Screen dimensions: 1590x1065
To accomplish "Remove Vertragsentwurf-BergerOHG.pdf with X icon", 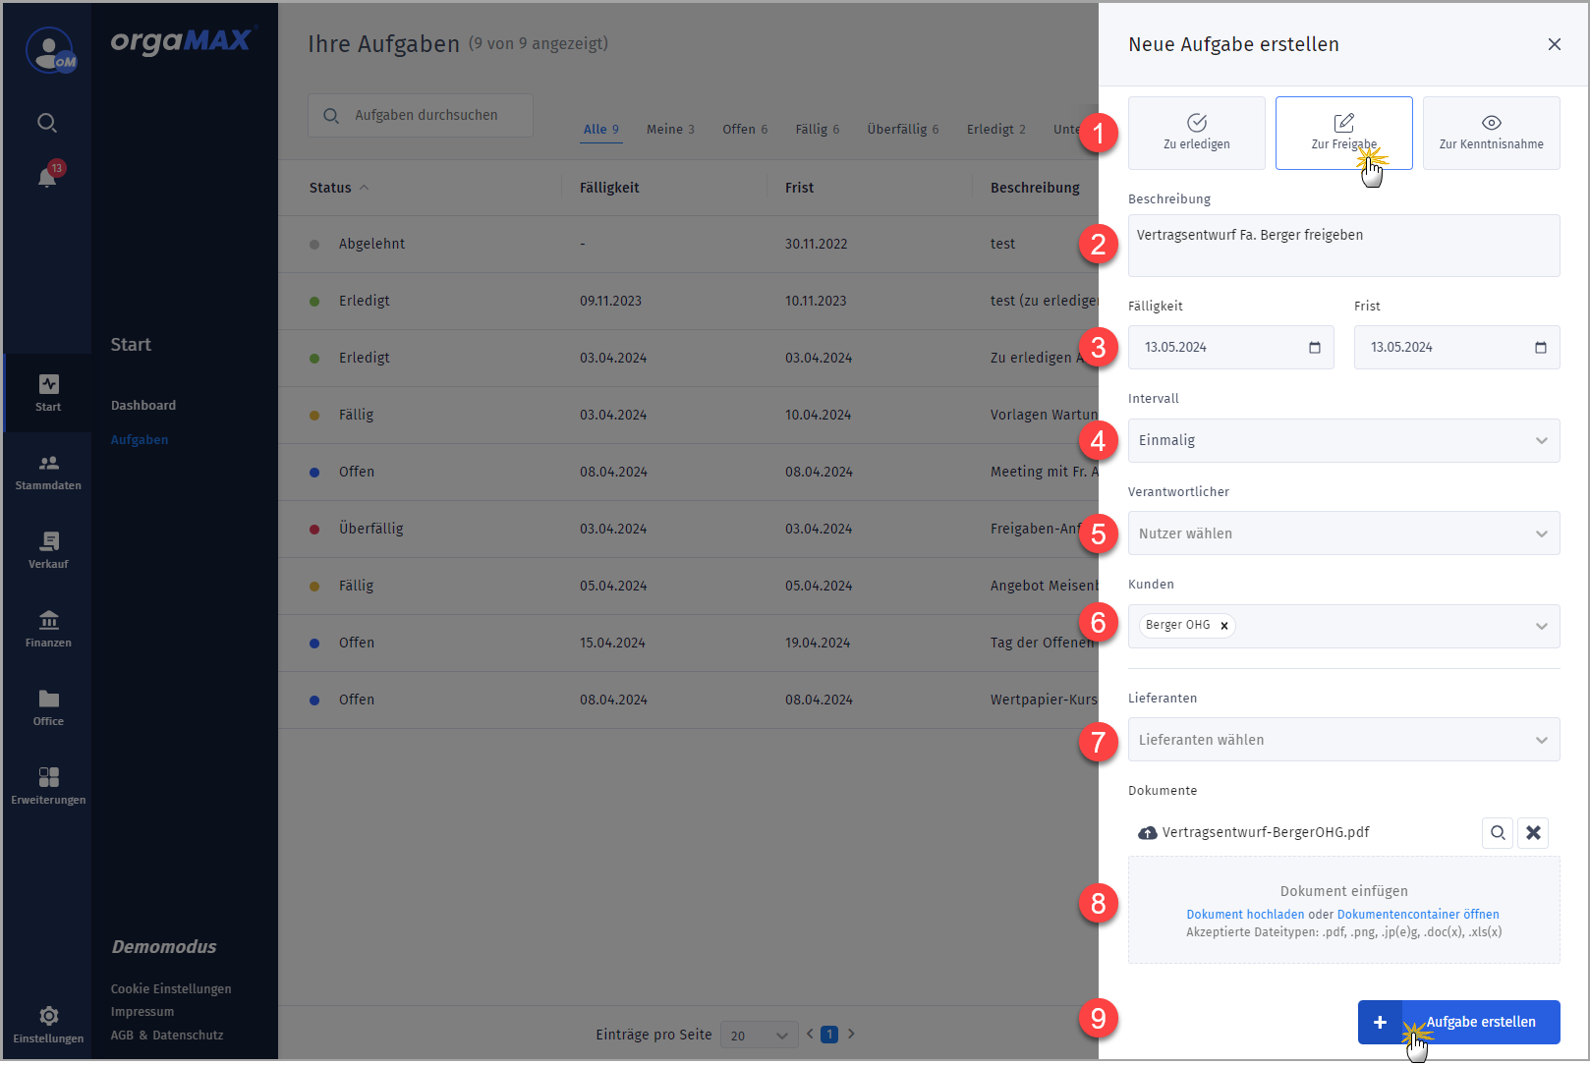I will (1533, 832).
